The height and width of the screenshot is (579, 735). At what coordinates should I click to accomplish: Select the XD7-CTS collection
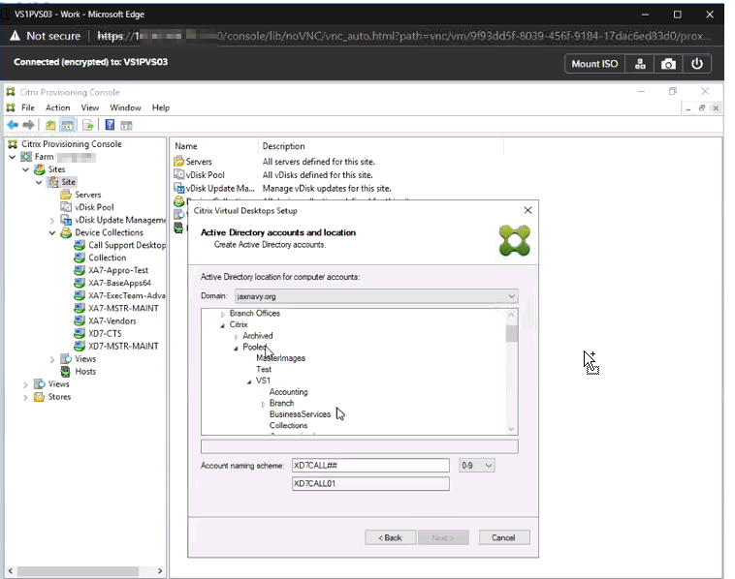(105, 334)
